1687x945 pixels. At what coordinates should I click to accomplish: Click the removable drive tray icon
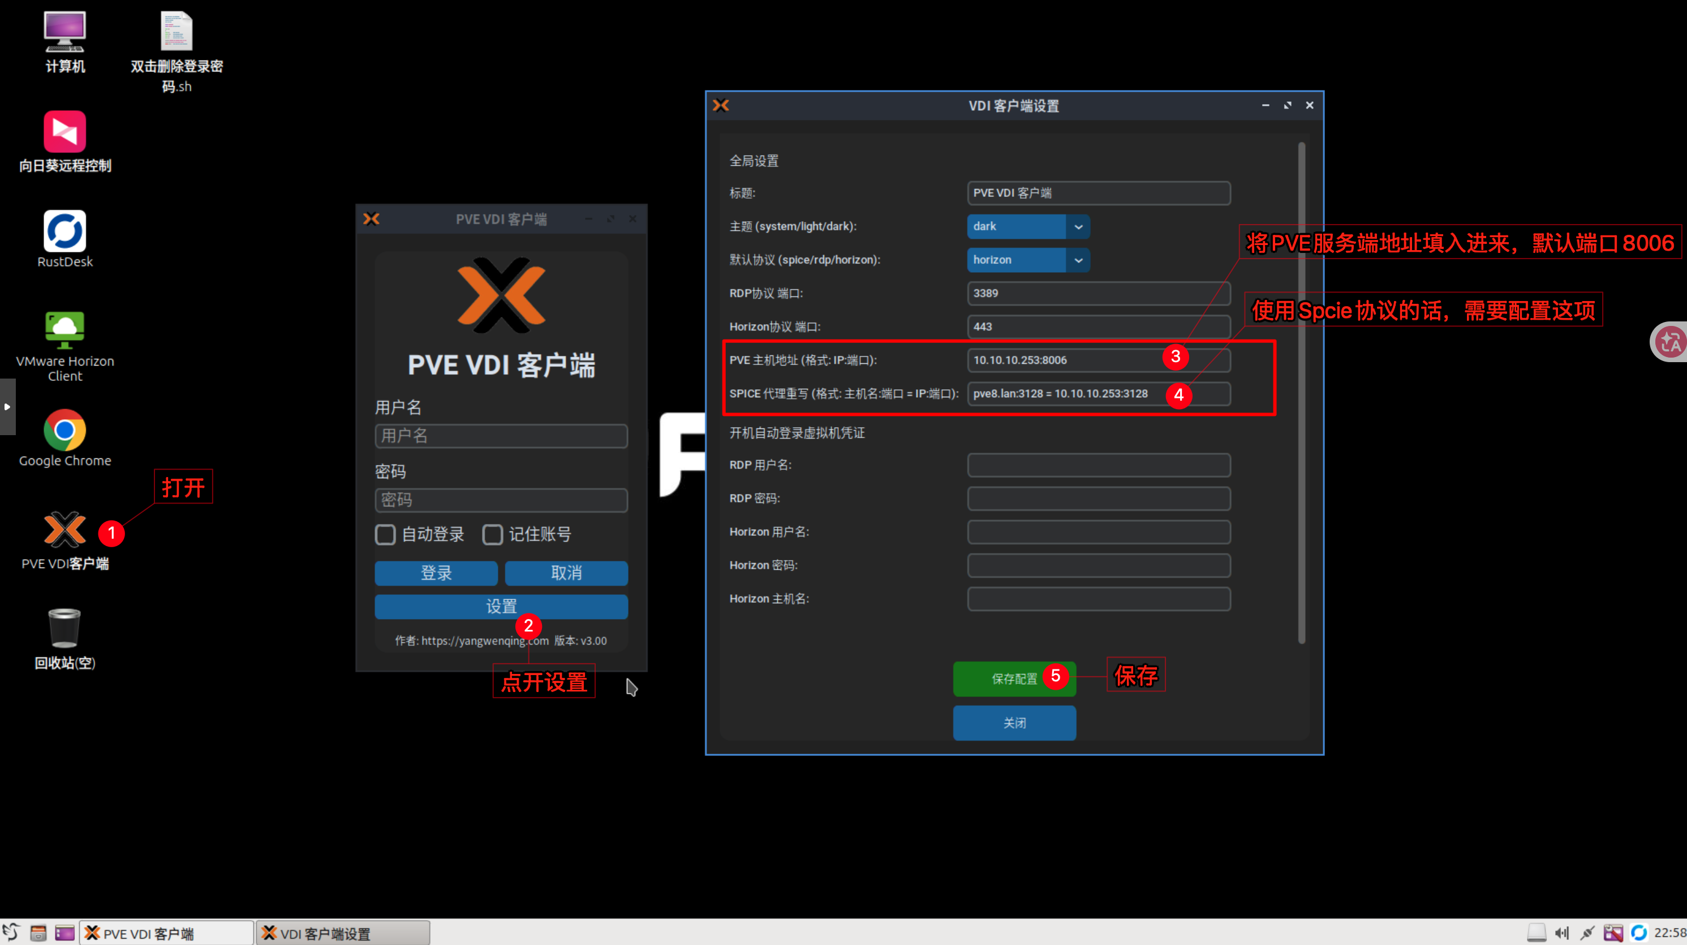pos(1536,932)
